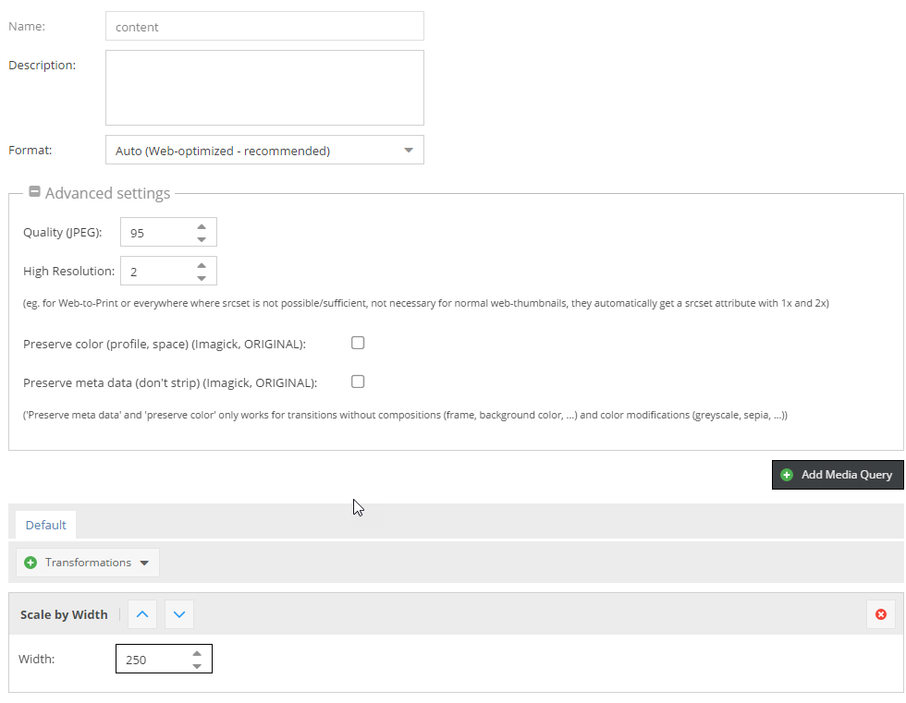This screenshot has height=703, width=906.
Task: Decrement the Width spinner down arrow
Action: click(197, 666)
